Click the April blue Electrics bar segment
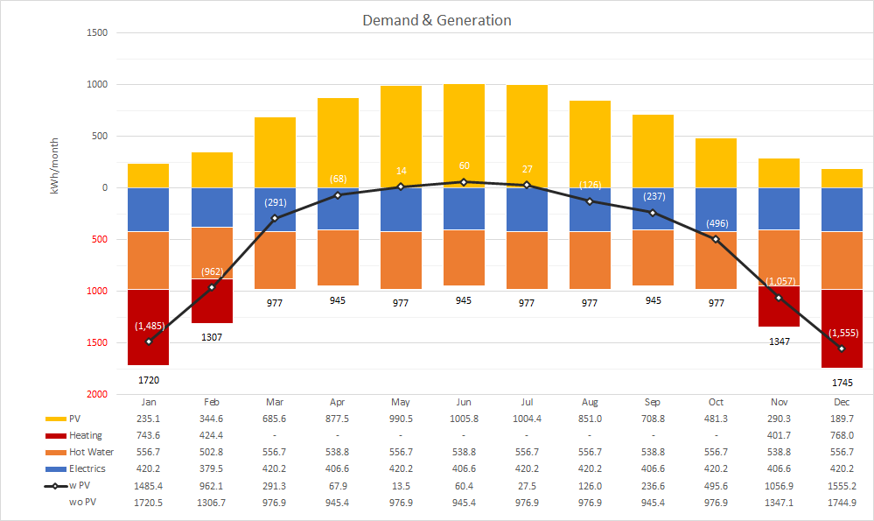Viewport: 874px width, 521px height. click(338, 208)
